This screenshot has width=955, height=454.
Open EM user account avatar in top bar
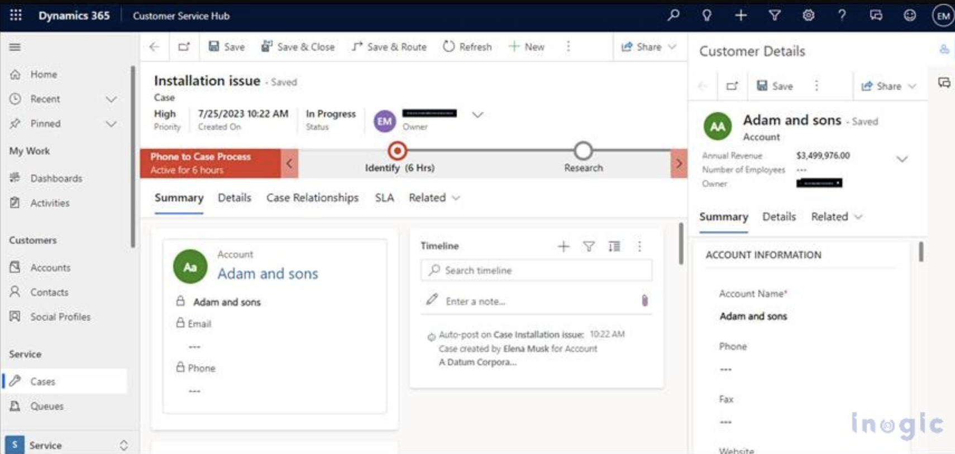(943, 16)
